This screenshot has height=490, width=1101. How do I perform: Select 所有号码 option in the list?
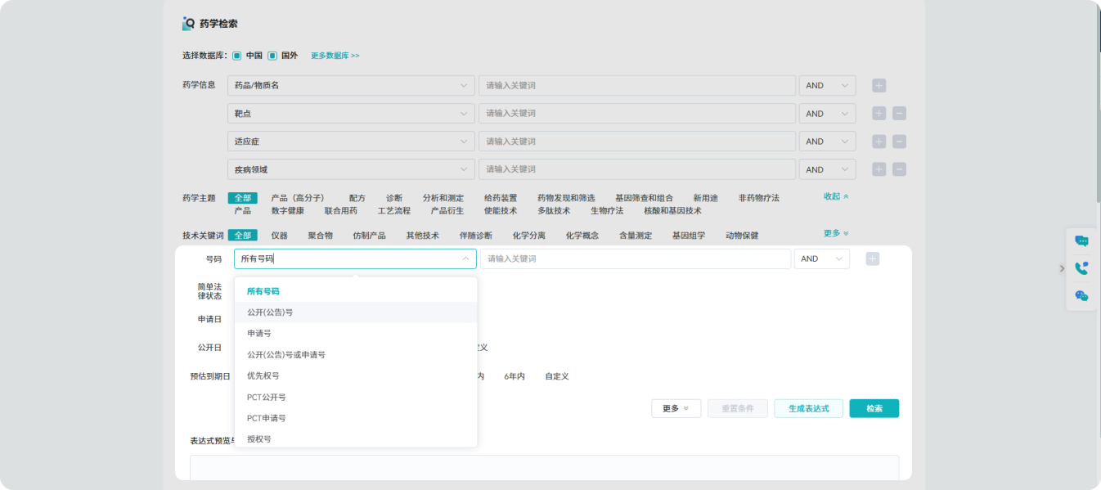tap(356, 291)
